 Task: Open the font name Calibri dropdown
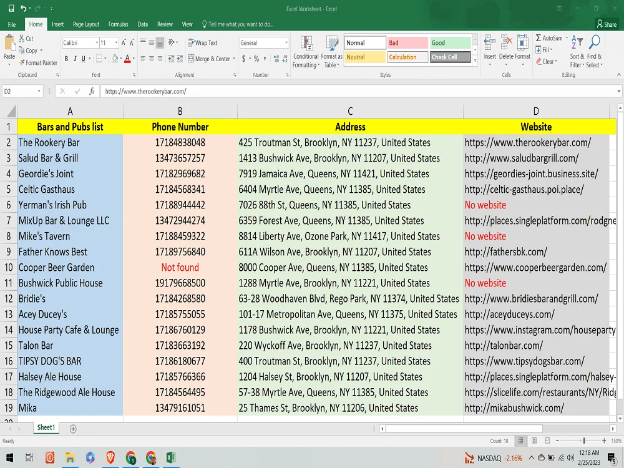click(97, 42)
